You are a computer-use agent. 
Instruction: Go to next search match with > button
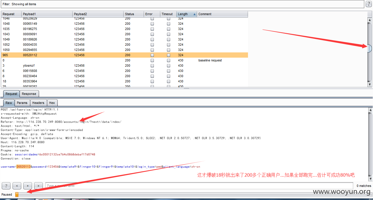click(x=38, y=186)
